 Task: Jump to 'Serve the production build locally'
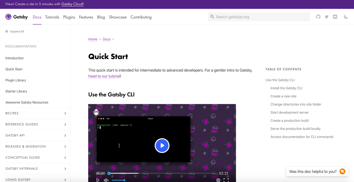click(295, 129)
